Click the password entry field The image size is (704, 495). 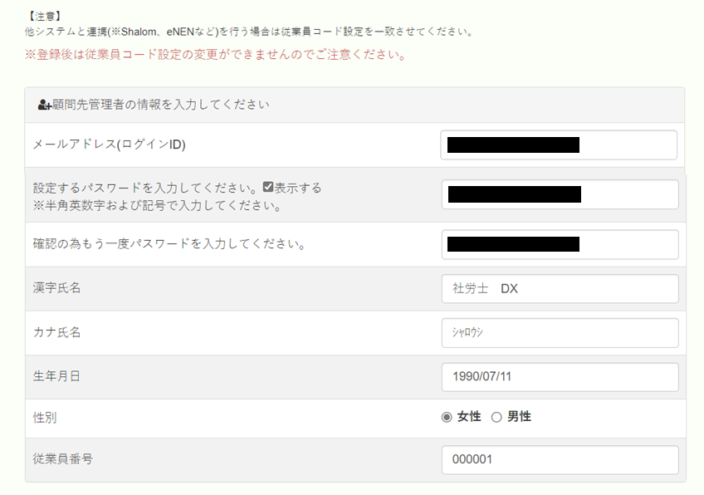(560, 194)
